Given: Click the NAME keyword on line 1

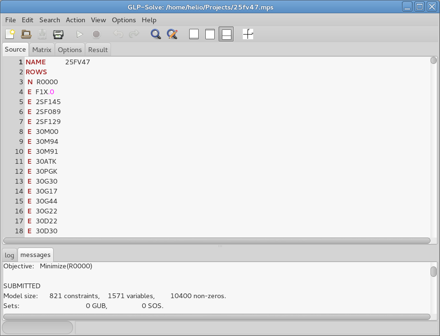Looking at the screenshot, I should pos(36,62).
